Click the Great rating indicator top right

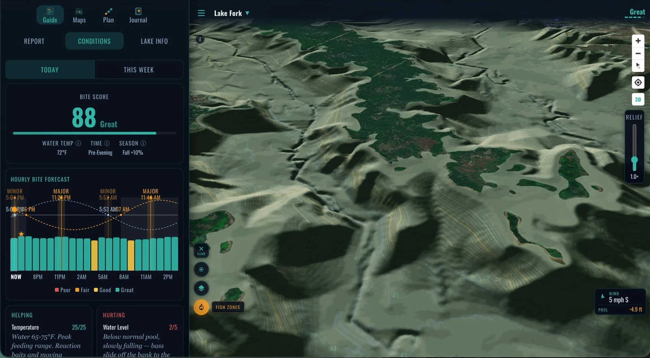point(636,13)
